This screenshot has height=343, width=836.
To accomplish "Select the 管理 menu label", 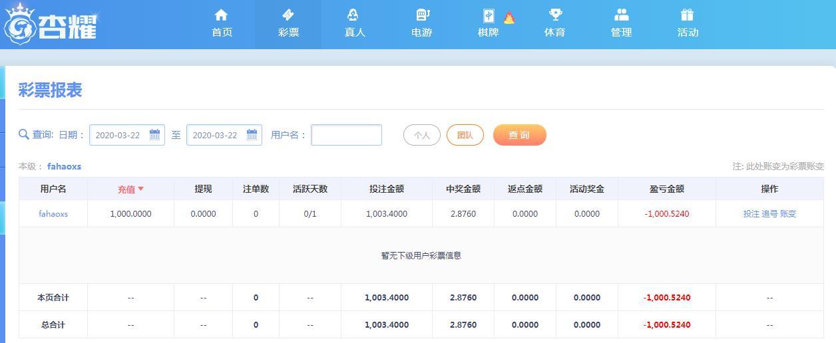I will (621, 33).
